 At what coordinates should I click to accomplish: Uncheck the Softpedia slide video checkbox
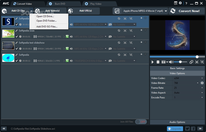[x=17, y=37]
